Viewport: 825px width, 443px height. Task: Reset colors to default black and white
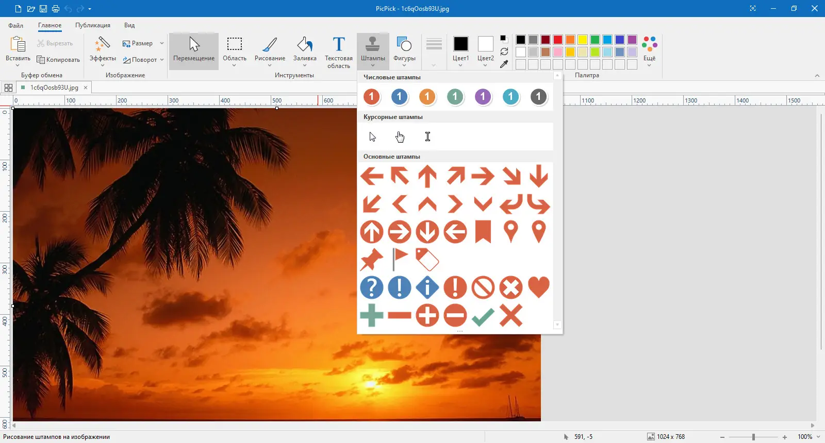(x=504, y=39)
